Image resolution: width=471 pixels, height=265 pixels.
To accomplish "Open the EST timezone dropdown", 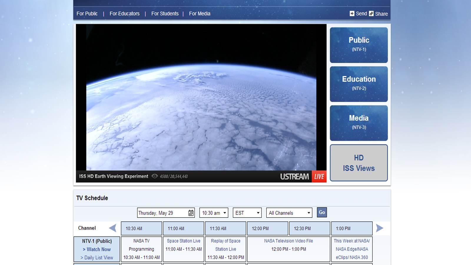I will tap(247, 213).
